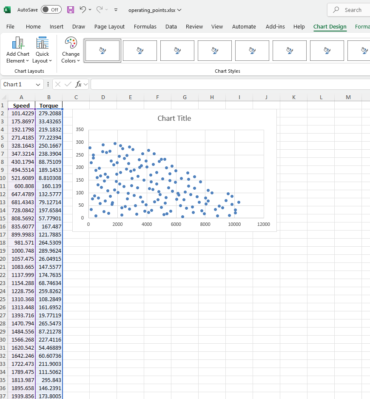Open Change Colors palette
This screenshot has width=370, height=399.
(x=71, y=50)
